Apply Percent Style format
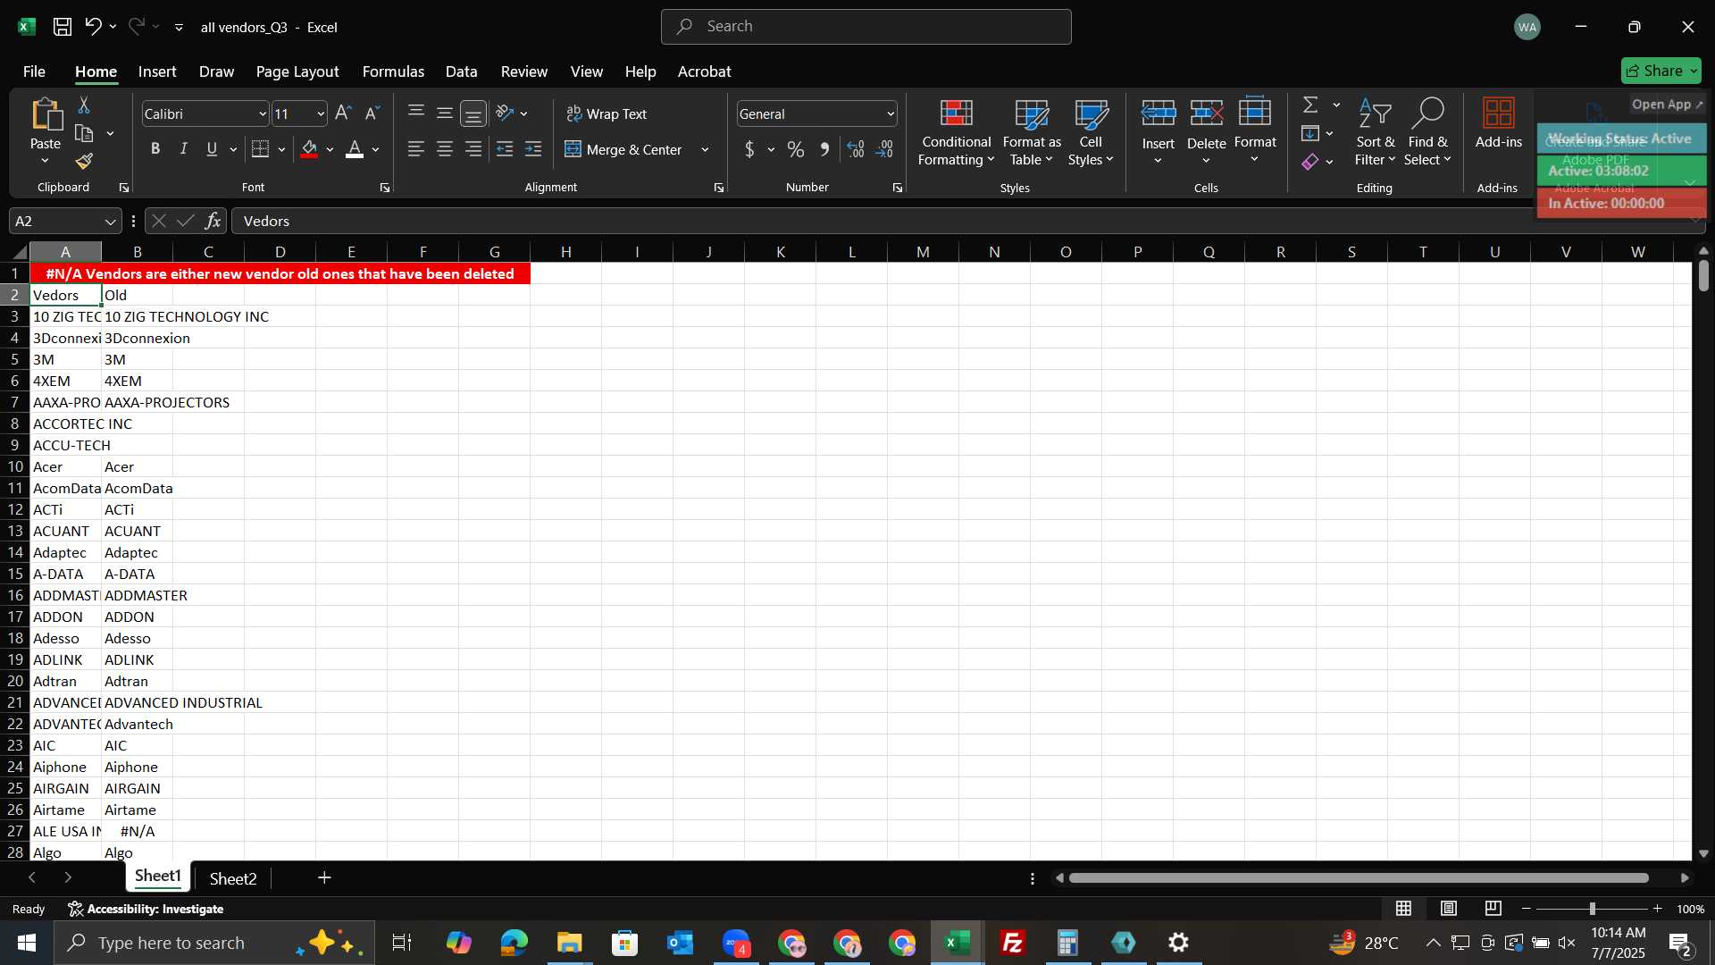The image size is (1715, 965). (x=796, y=149)
